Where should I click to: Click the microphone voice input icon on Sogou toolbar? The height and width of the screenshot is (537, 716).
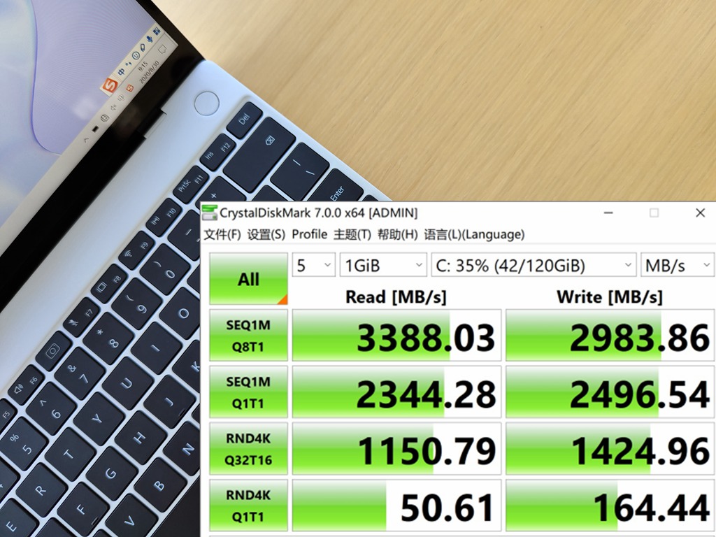(x=150, y=40)
